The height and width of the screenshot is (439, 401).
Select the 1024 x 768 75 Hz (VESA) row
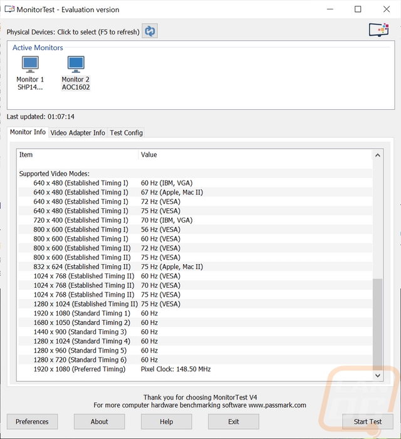click(195, 295)
